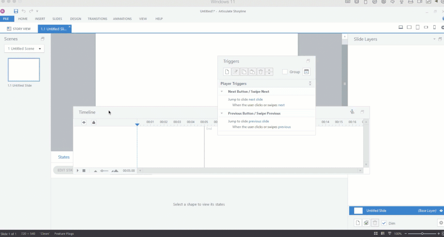Open the ANIMATIONS ribbon tab
The width and height of the screenshot is (444, 237).
(x=122, y=19)
